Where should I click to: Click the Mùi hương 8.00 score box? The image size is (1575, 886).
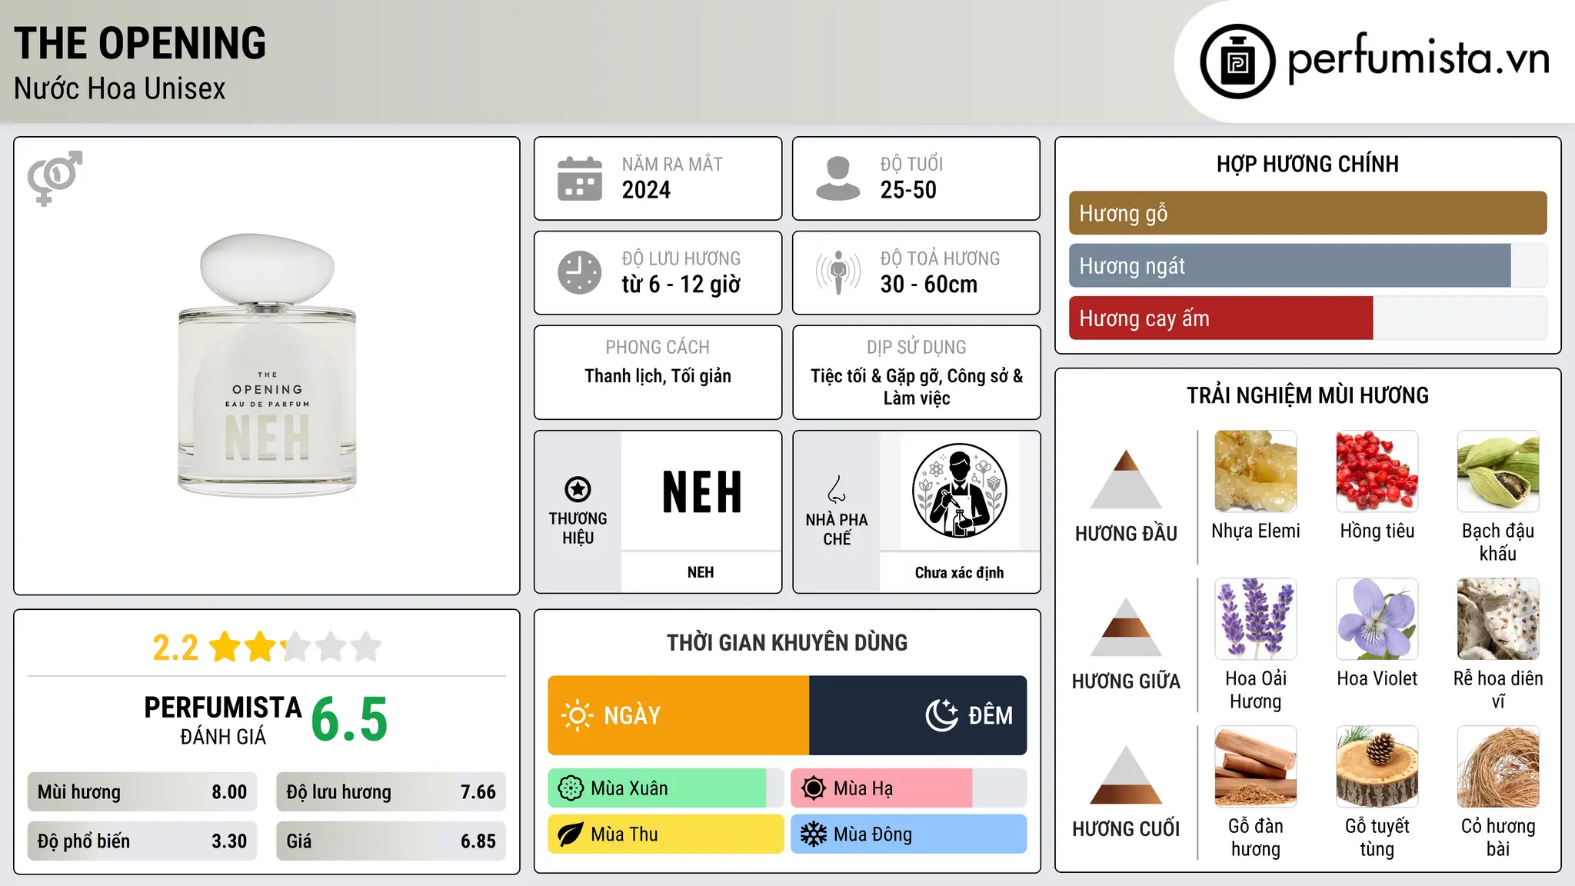(142, 792)
